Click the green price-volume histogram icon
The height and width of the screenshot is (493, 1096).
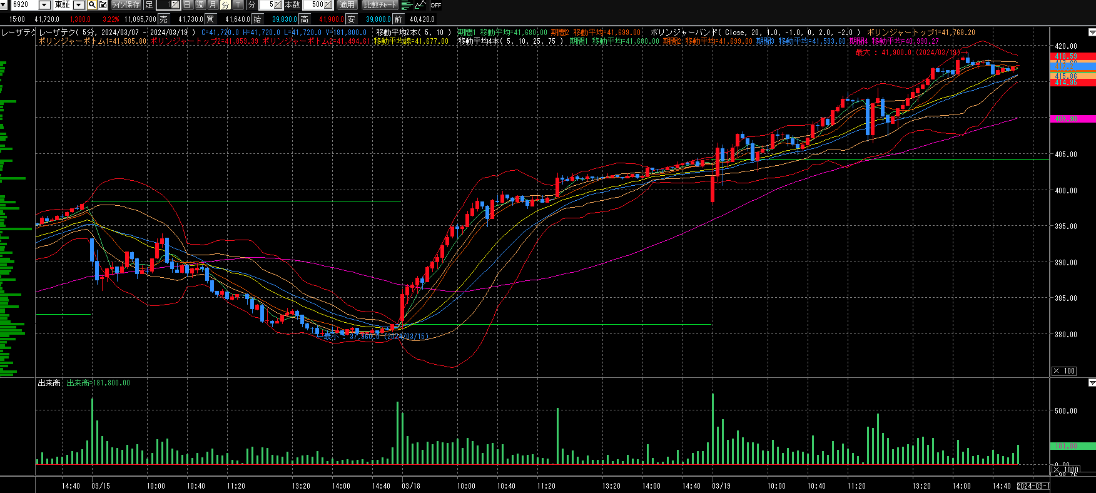407,5
